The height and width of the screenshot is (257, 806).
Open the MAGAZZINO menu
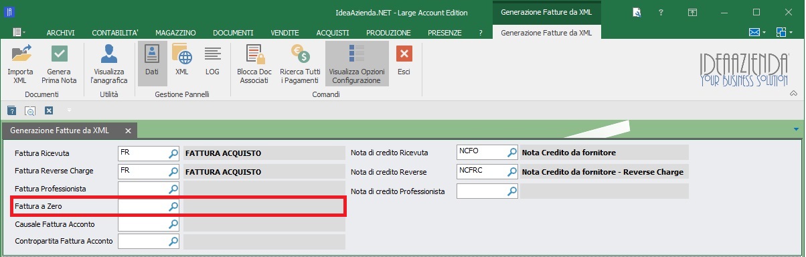coord(175,32)
